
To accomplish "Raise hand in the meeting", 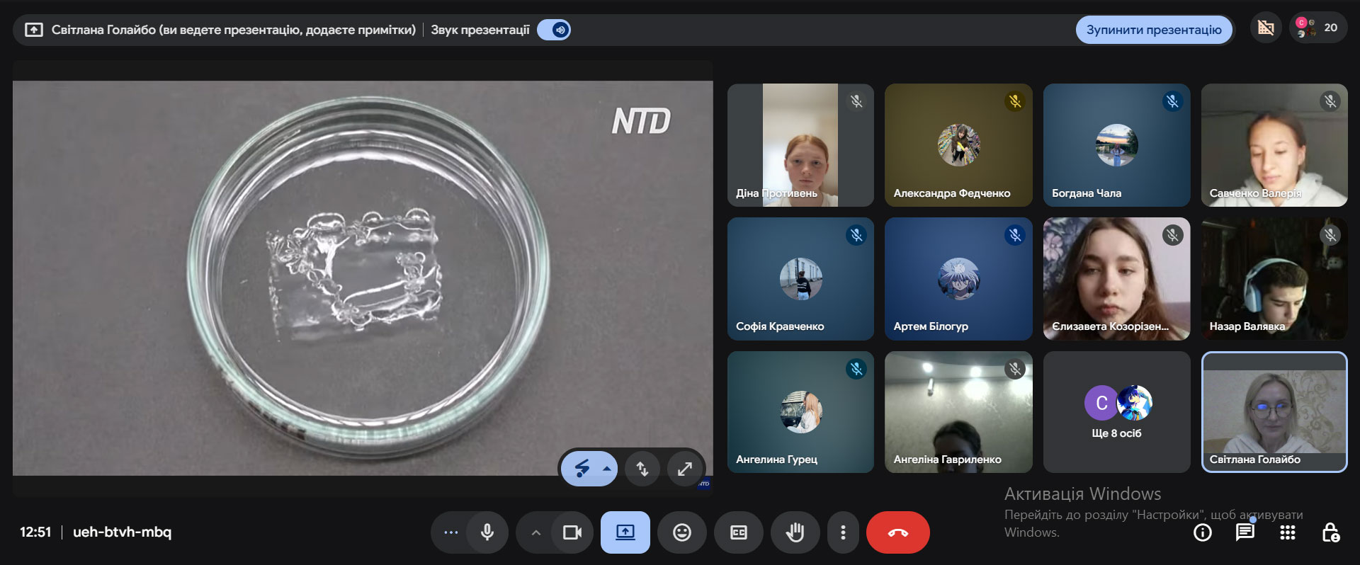I will point(795,532).
